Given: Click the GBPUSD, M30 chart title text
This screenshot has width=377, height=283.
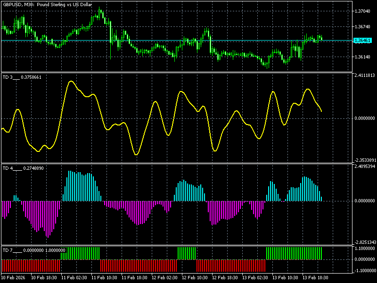Looking at the screenshot, I should pyautogui.click(x=47, y=4).
